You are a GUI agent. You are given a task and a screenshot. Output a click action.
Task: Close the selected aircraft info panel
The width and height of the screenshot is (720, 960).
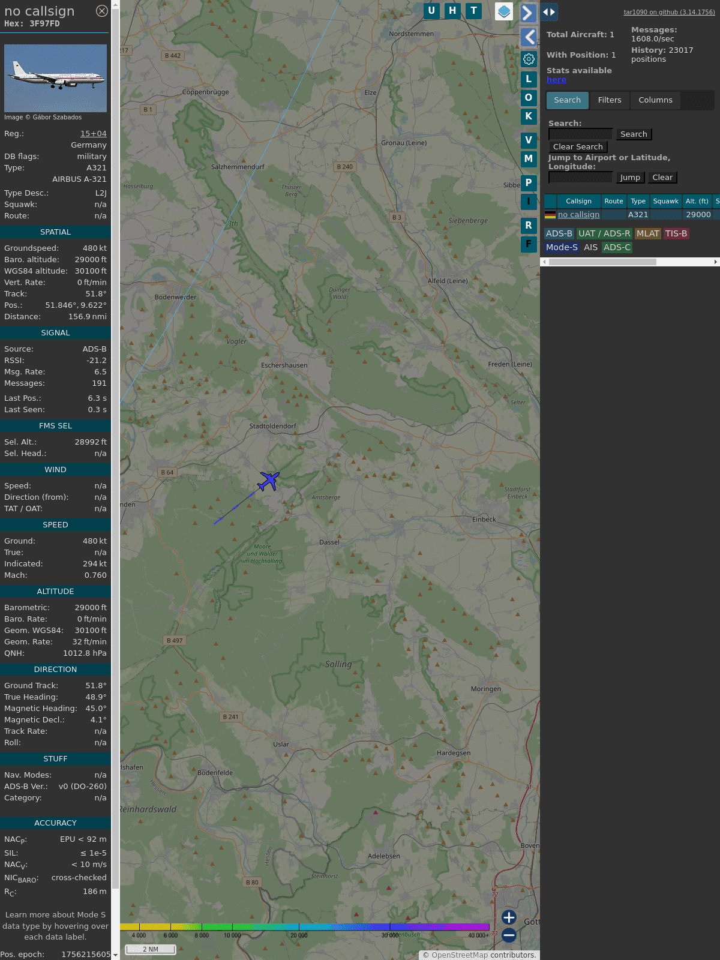(102, 11)
